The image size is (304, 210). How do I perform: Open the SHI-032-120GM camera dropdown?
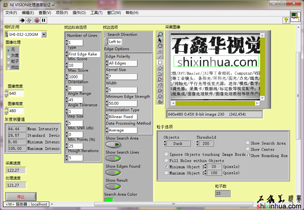(44, 35)
